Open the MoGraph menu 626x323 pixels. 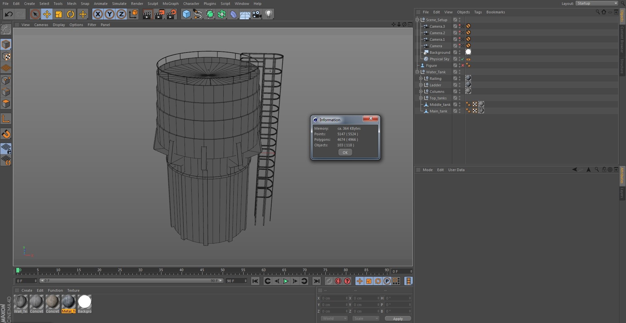click(x=171, y=4)
